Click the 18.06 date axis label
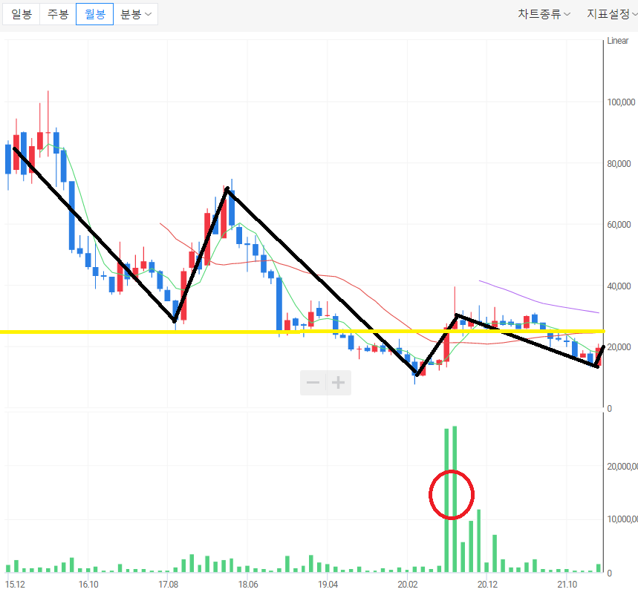Screen dimensions: 638x595 tap(248, 585)
